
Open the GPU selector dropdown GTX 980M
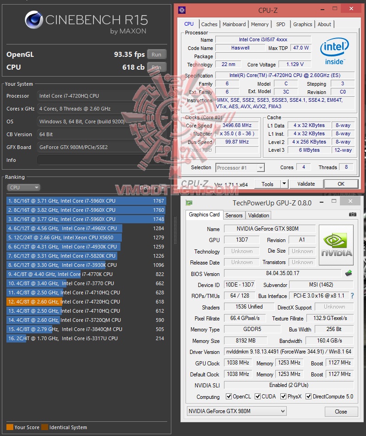(x=236, y=411)
